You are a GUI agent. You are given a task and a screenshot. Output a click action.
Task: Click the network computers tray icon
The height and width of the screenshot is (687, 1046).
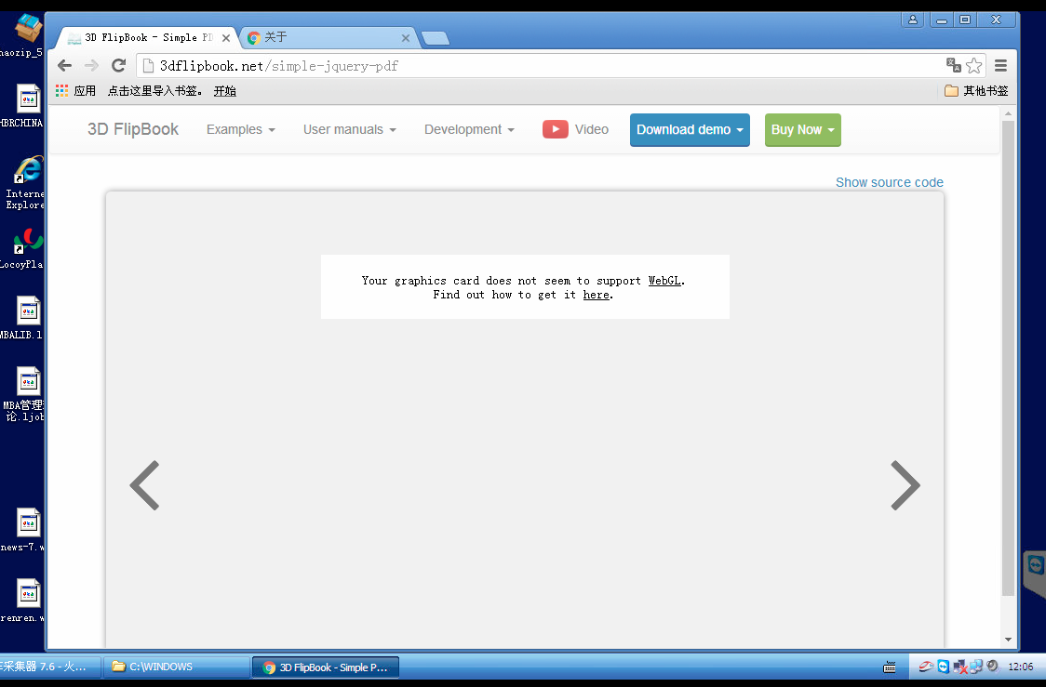coord(976,667)
